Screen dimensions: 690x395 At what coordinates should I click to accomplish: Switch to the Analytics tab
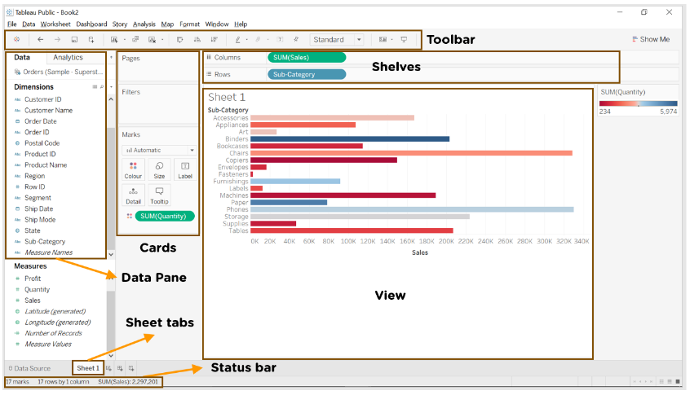68,58
